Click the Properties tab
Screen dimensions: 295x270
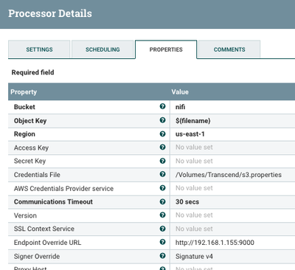pos(166,49)
